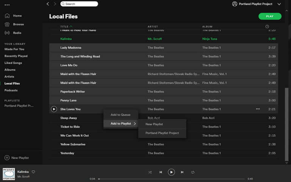Select Portland Playlist Project in submenu
Viewport: 291px width, 182px height.
tap(162, 133)
